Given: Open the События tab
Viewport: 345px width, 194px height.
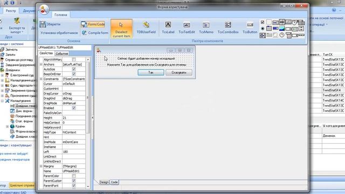Looking at the screenshot, I should click(62, 54).
